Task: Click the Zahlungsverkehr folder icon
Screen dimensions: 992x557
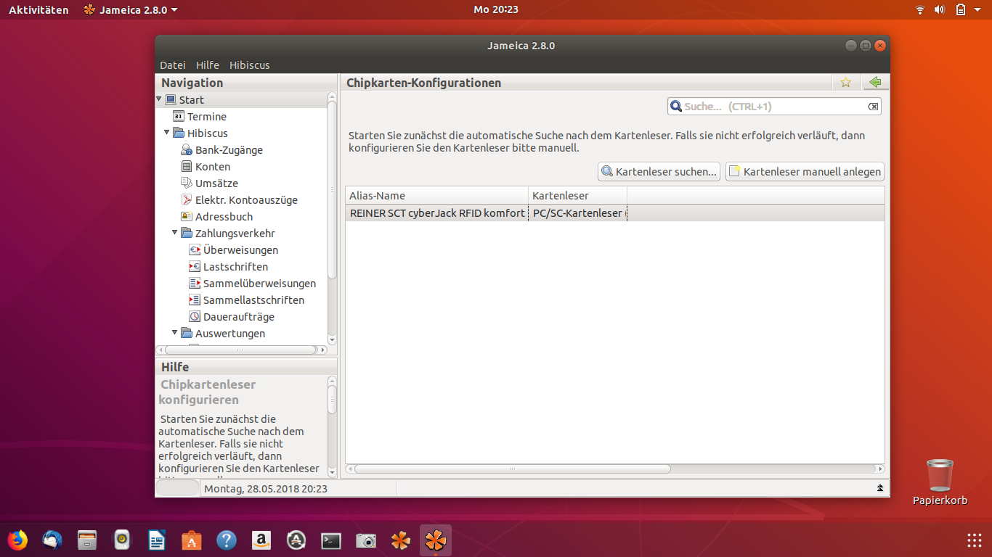Action: click(187, 234)
